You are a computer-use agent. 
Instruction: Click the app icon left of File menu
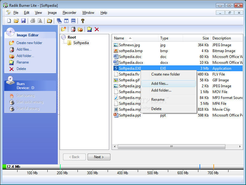pyautogui.click(x=8, y=13)
